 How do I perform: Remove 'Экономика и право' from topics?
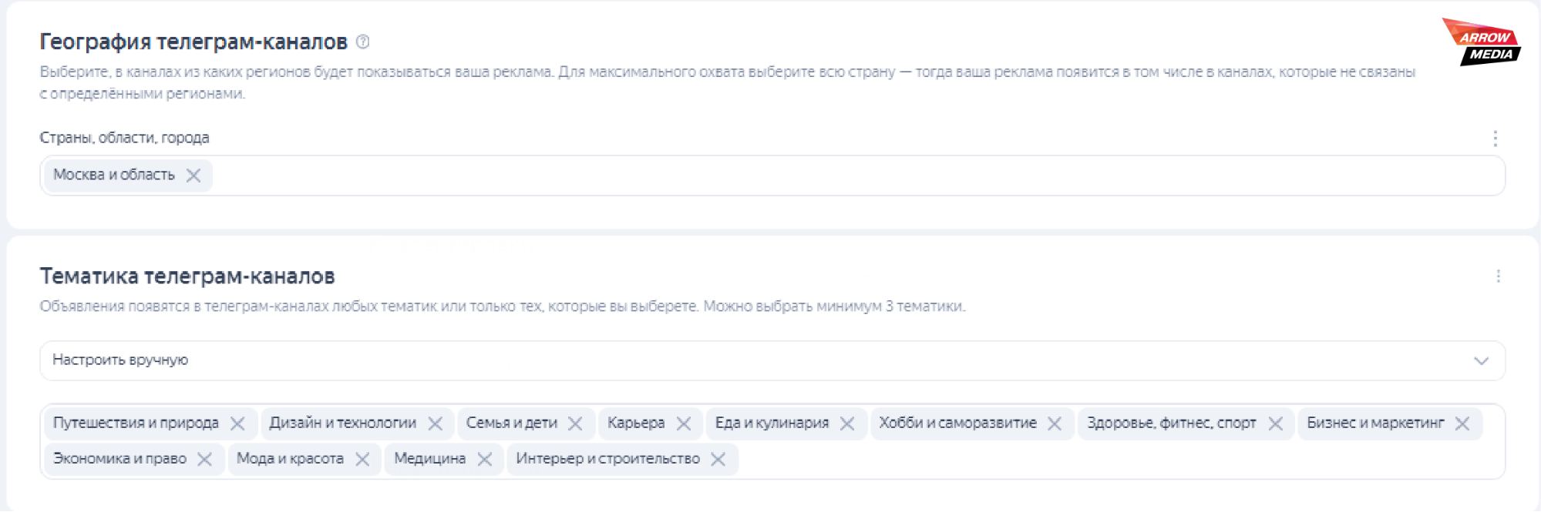[x=204, y=459]
